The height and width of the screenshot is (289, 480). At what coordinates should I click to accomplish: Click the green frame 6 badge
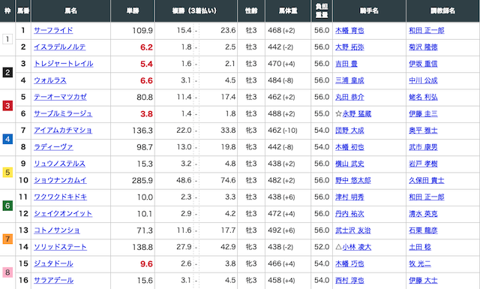tap(7, 206)
